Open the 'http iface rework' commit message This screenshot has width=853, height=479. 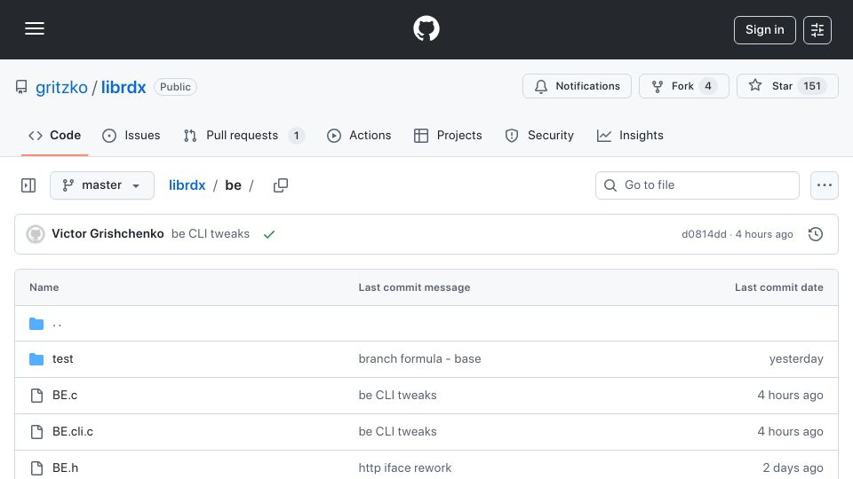tap(405, 468)
